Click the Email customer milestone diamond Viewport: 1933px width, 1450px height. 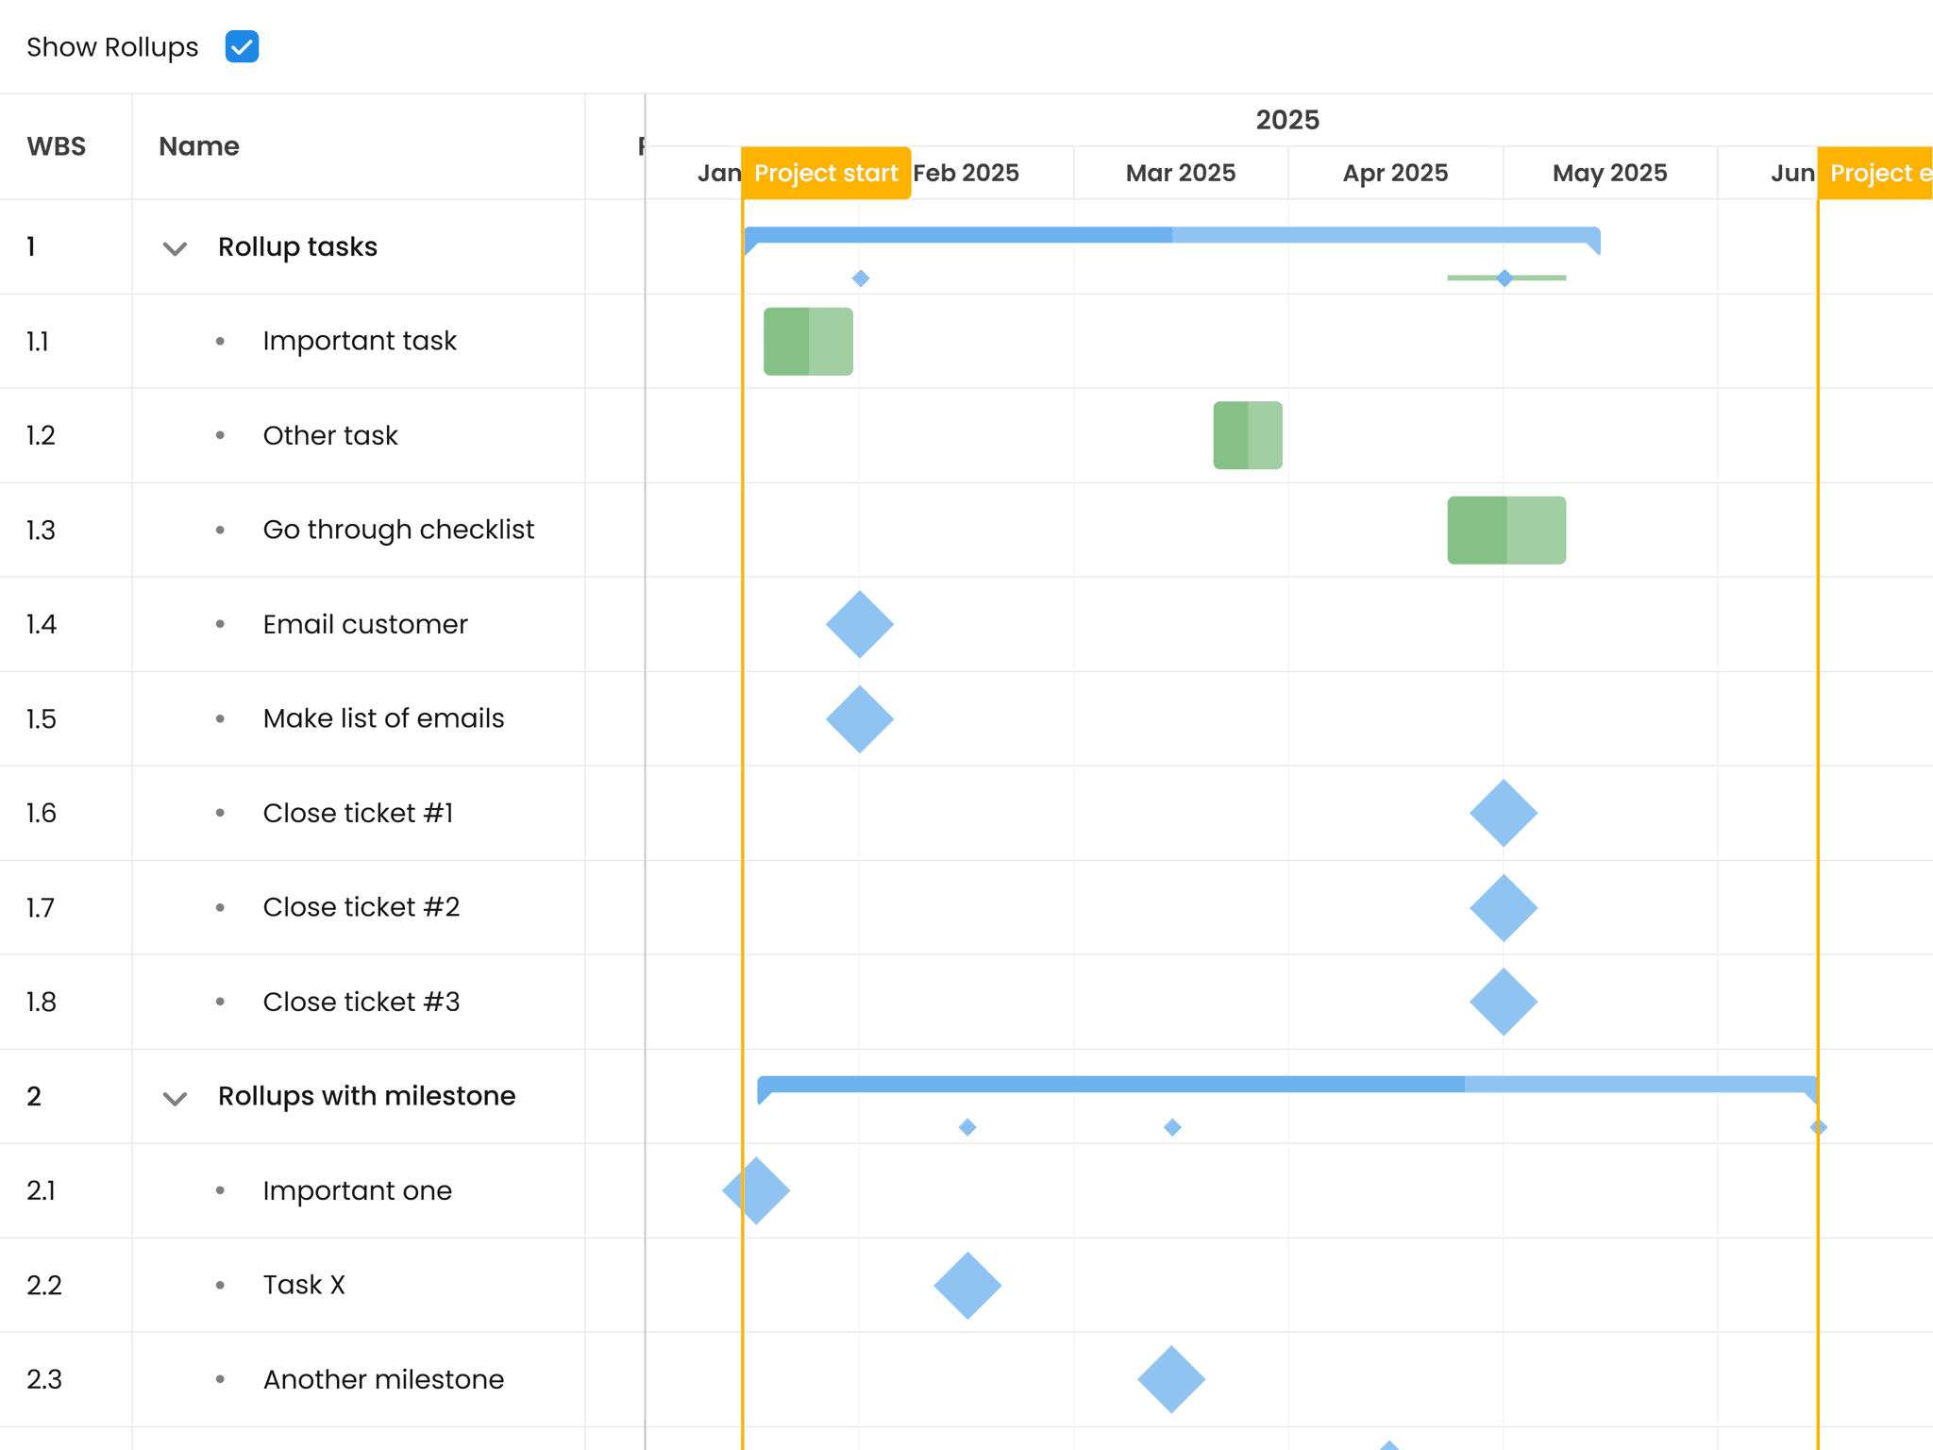859,624
